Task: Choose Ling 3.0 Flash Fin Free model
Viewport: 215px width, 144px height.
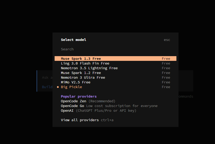Action: click(x=116, y=63)
